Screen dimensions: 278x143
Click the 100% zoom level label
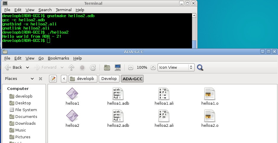point(142,68)
